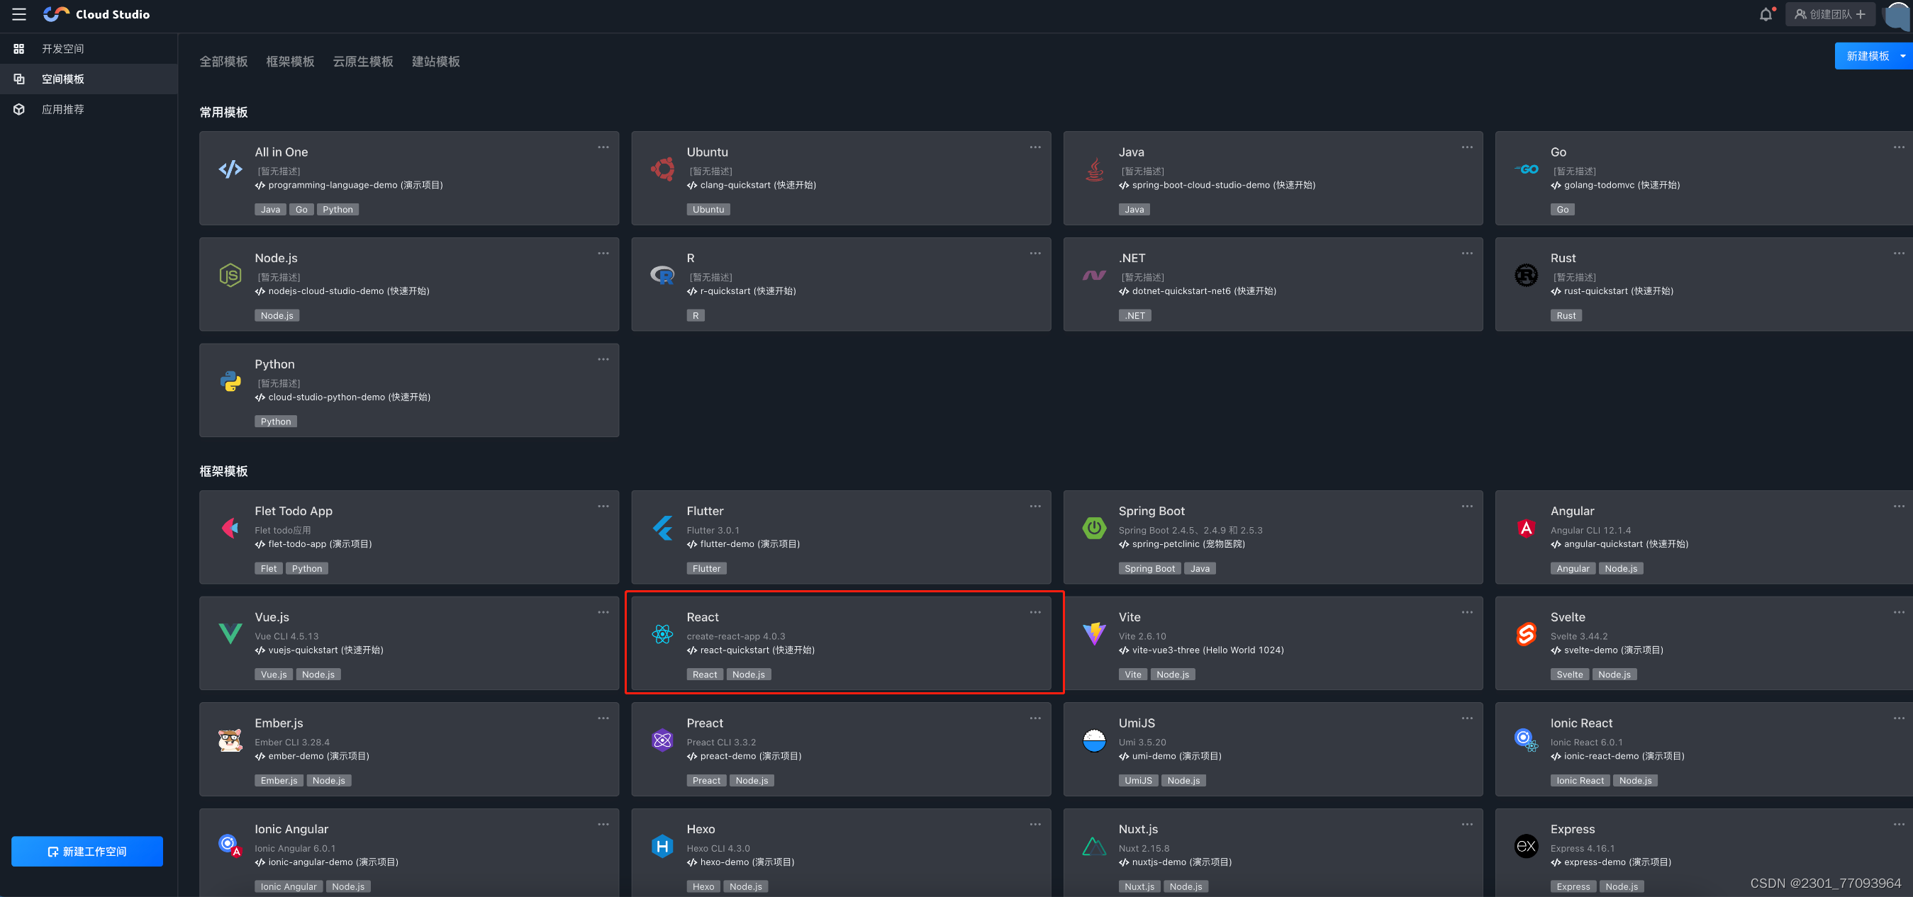Open more options on Node.js card
The image size is (1913, 897).
[603, 253]
